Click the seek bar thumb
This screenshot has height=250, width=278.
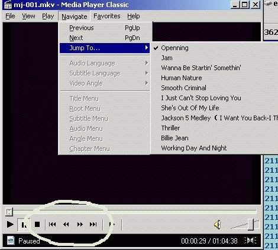coord(9,212)
